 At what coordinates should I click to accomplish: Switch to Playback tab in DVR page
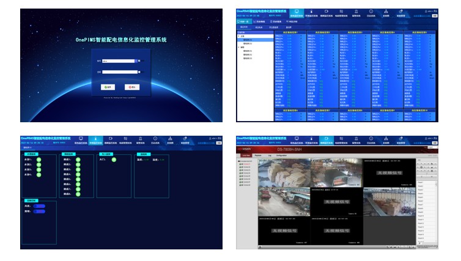pos(258,155)
